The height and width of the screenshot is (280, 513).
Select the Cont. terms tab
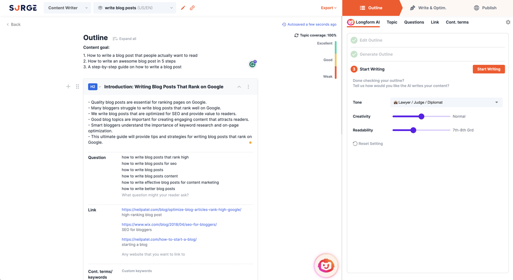coord(457,22)
